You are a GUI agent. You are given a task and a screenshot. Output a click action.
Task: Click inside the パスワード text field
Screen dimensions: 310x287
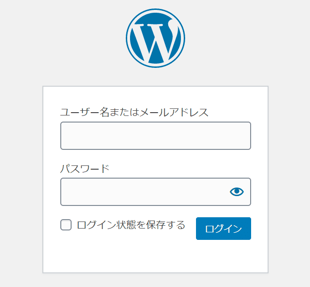click(x=144, y=192)
